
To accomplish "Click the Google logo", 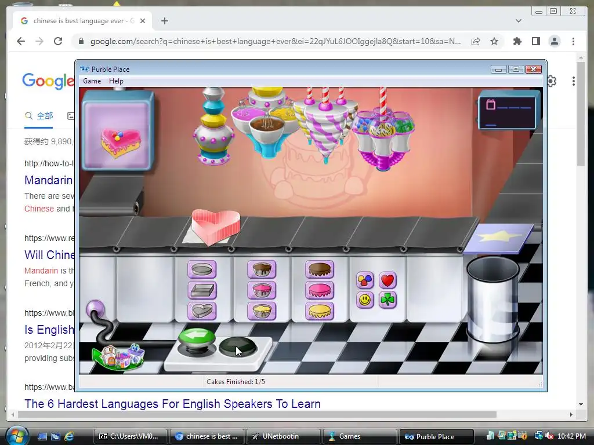I will [x=48, y=81].
